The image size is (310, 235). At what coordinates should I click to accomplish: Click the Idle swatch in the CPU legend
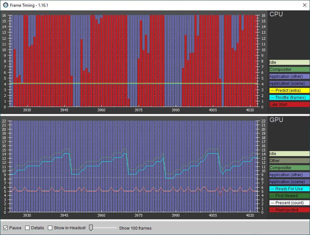point(289,63)
